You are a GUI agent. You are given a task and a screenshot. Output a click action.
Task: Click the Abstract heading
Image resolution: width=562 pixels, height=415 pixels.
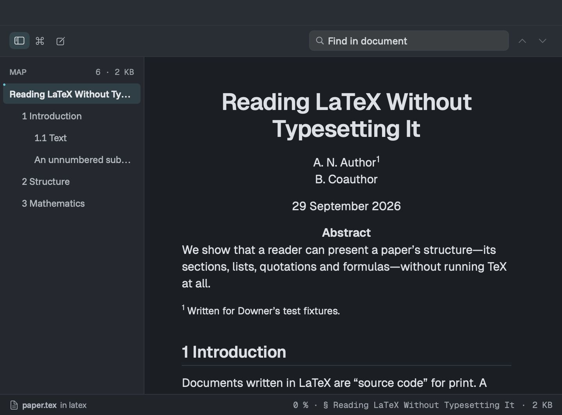pos(347,232)
